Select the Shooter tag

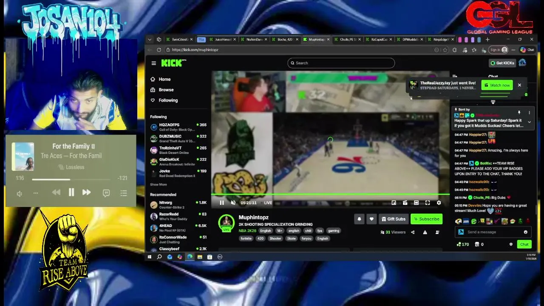275,238
